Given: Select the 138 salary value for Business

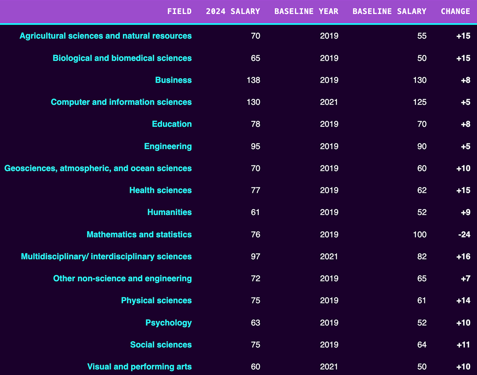Looking at the screenshot, I should pos(253,80).
